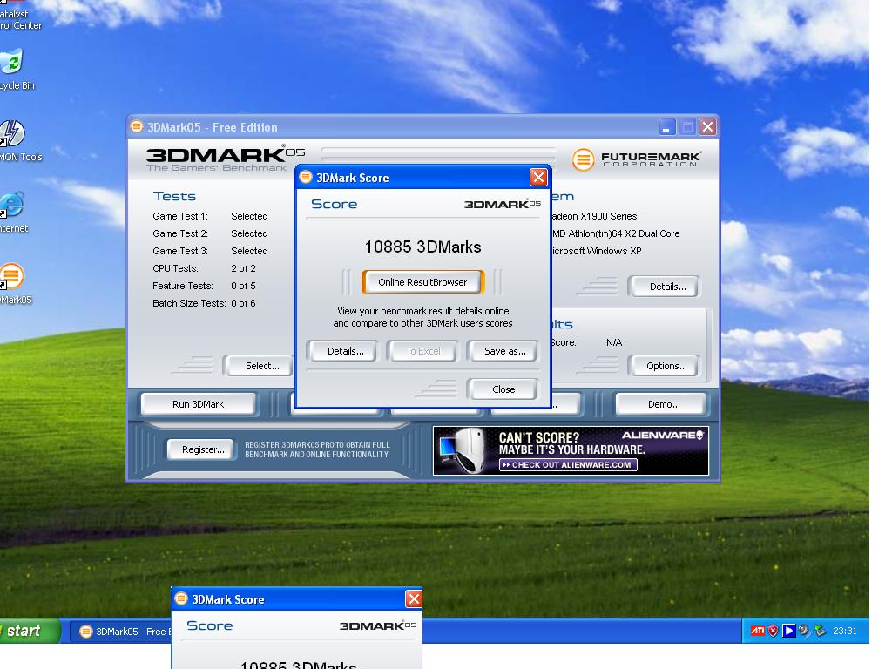Click the blue play-arrow tray icon
The height and width of the screenshot is (669, 892).
[789, 632]
